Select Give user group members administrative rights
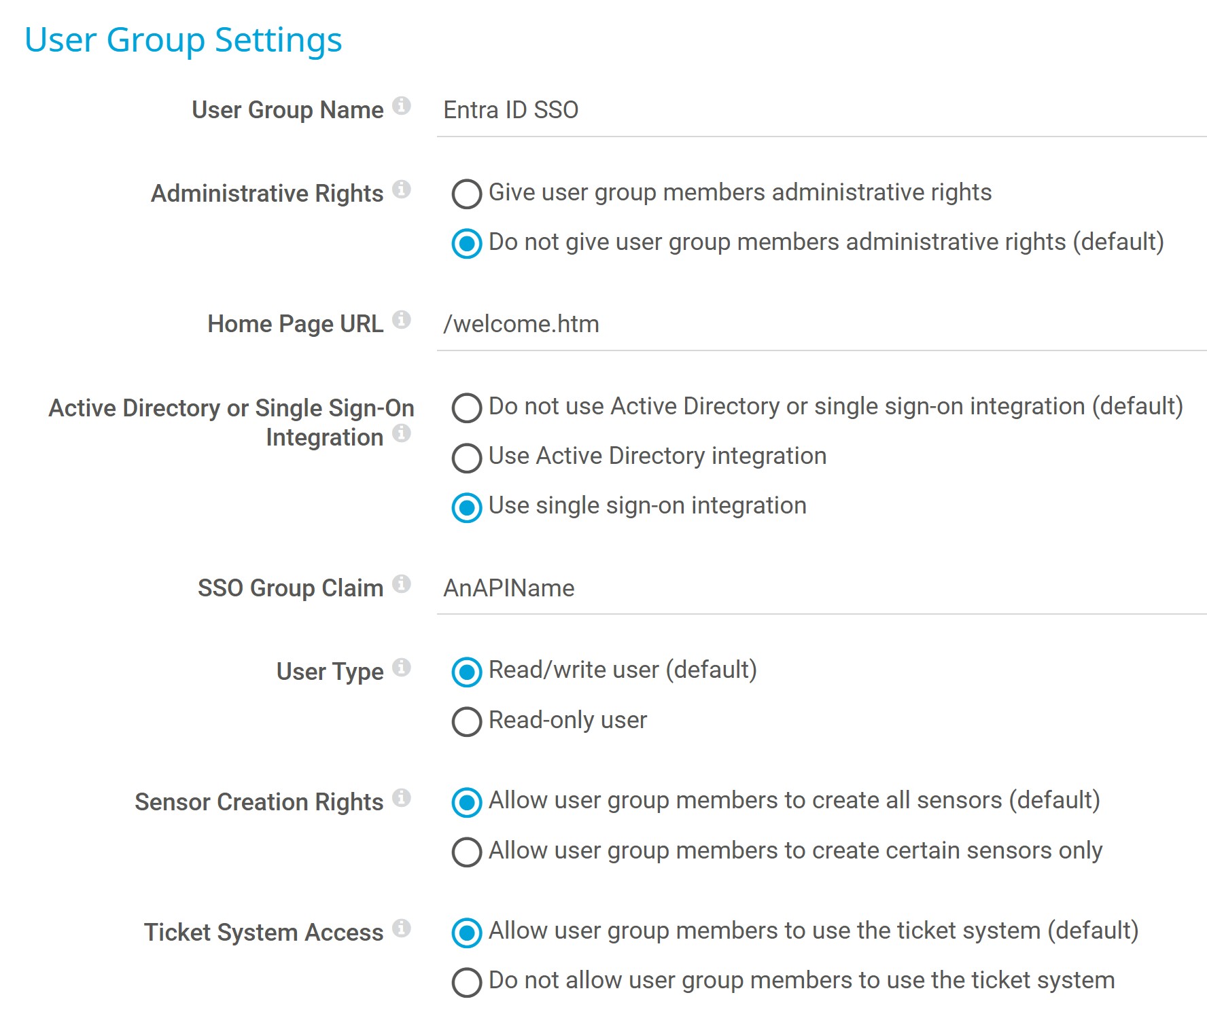Viewport: 1207px width, 1029px height. [x=467, y=194]
